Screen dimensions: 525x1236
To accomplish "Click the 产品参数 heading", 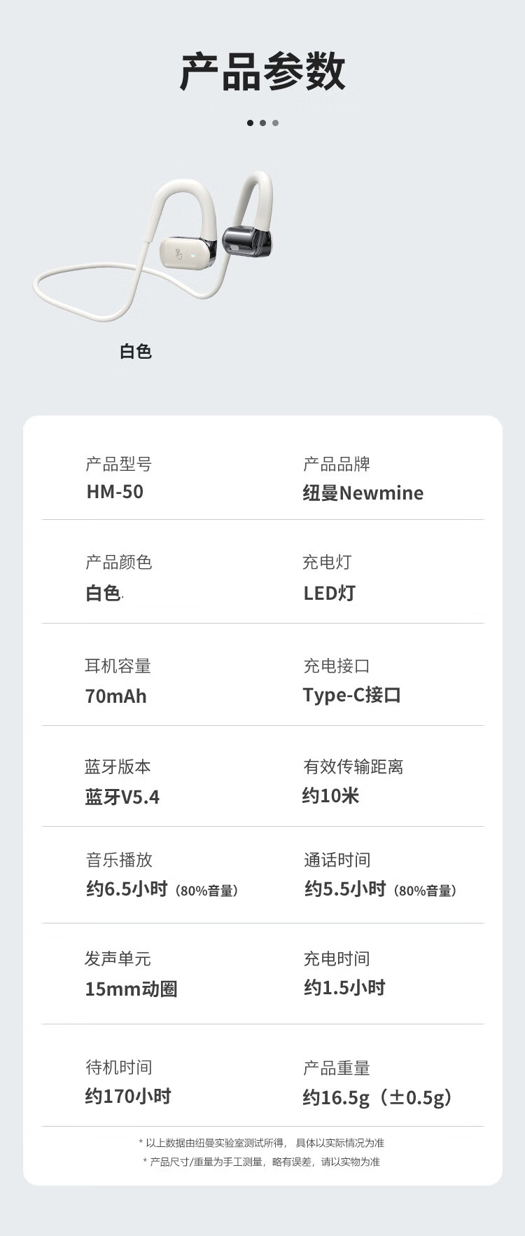I will 262,71.
